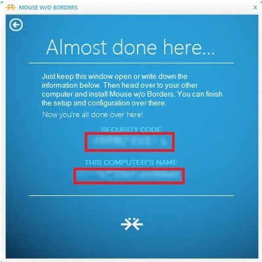262x262 pixels.
Task: Click the red border of computer name box
Action: (x=129, y=168)
